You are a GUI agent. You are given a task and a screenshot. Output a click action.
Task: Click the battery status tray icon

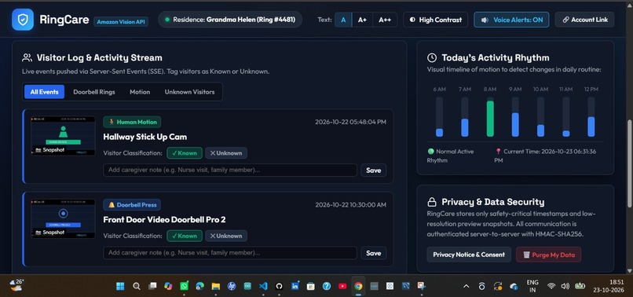580,286
